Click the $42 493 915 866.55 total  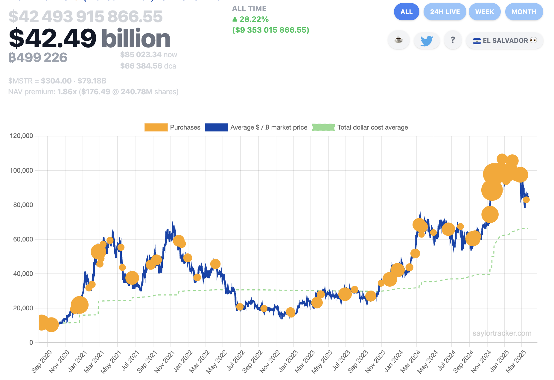pyautogui.click(x=86, y=16)
